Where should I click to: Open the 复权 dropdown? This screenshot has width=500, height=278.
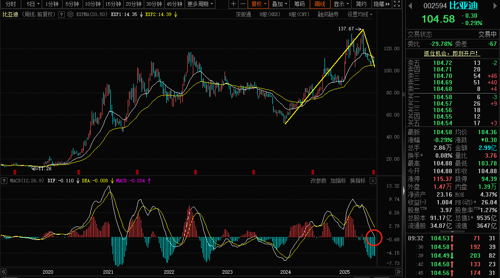click(258, 4)
